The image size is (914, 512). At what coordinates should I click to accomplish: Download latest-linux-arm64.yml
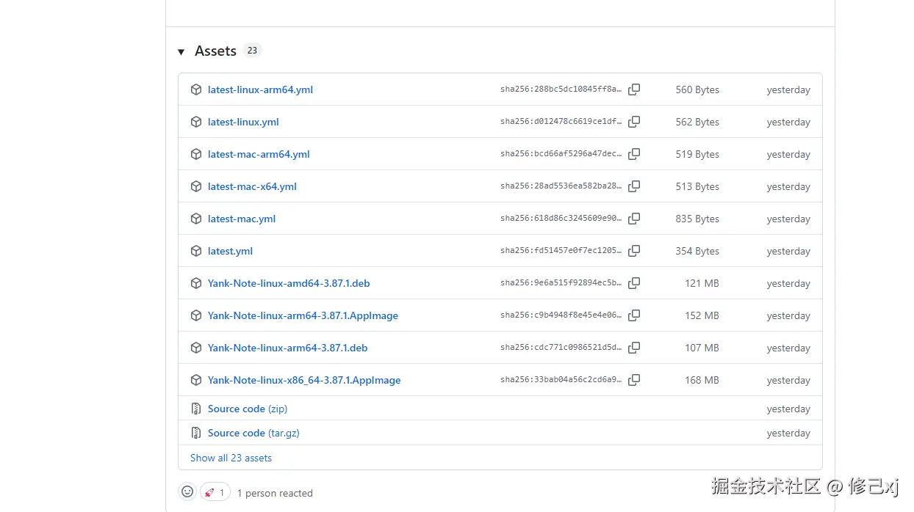pos(260,89)
